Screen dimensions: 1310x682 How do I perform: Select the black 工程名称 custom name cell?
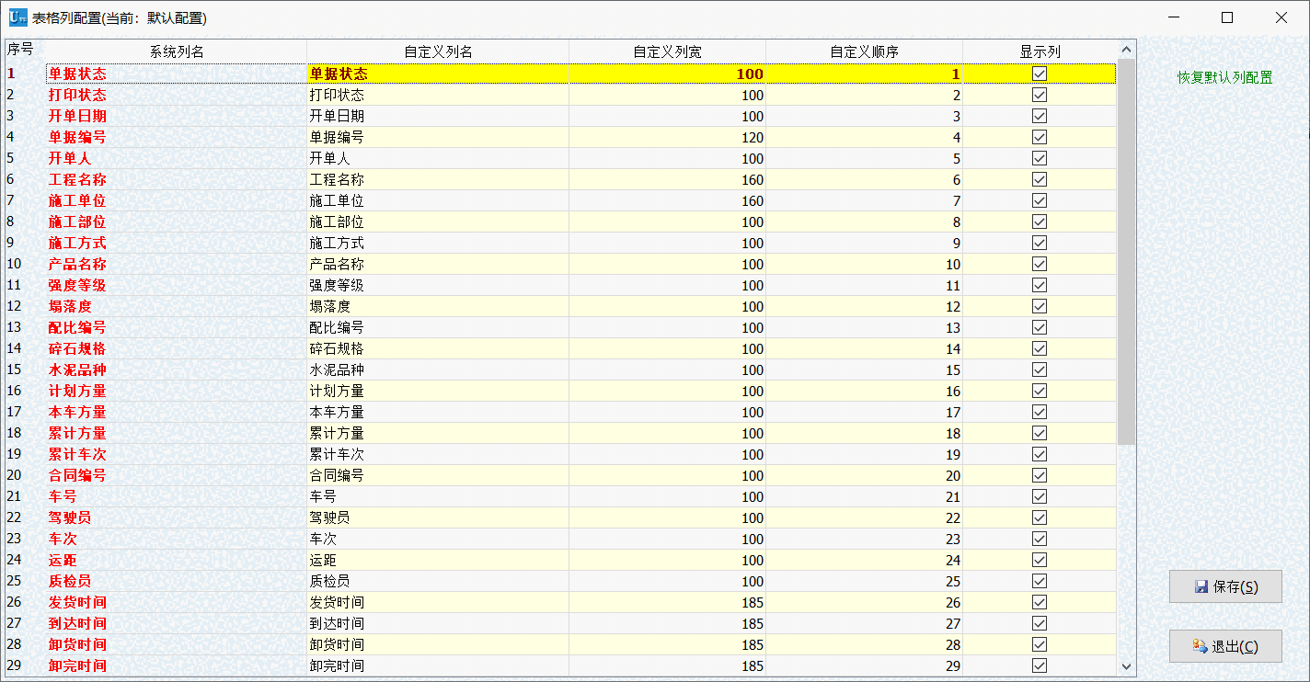pyautogui.click(x=438, y=179)
